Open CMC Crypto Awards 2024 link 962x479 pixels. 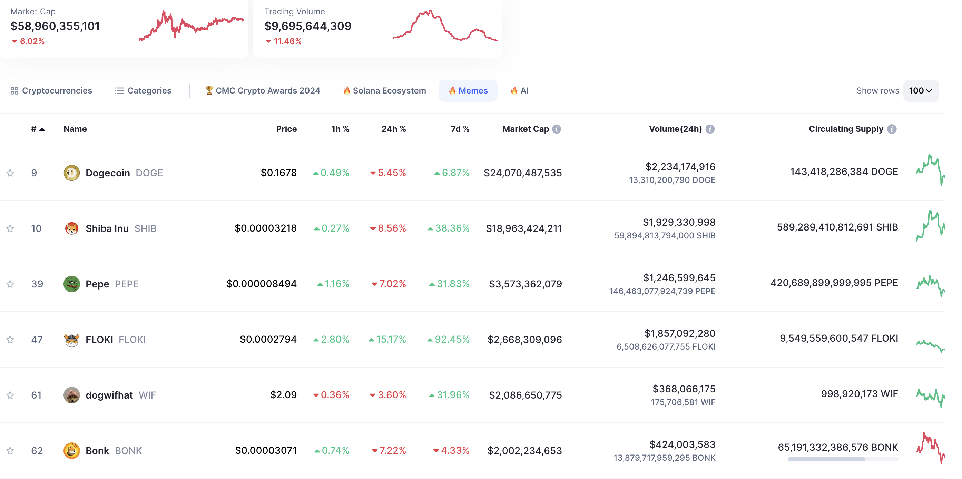263,91
